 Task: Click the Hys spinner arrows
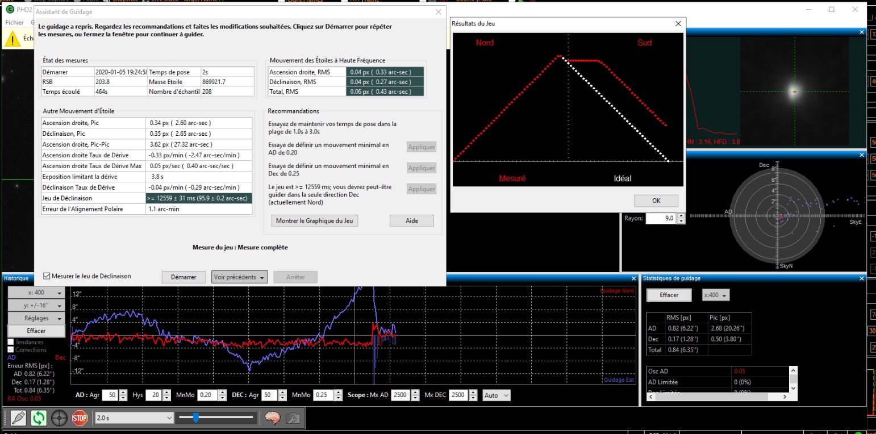[x=167, y=395]
